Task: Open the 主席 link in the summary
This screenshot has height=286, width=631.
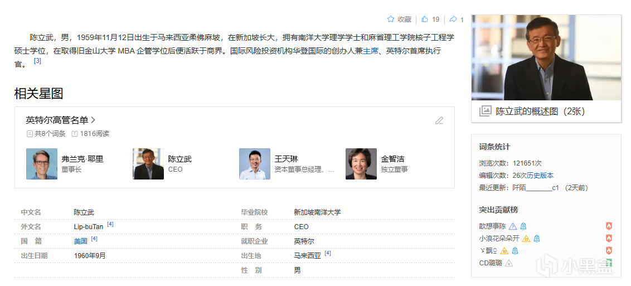Action: tap(370, 51)
